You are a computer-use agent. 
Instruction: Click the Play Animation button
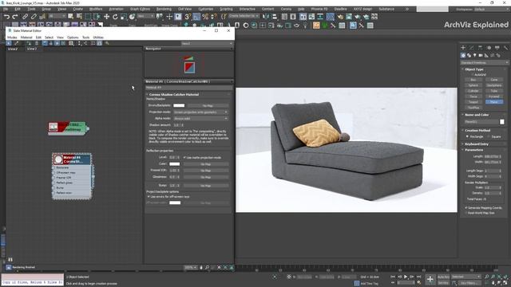click(406, 277)
